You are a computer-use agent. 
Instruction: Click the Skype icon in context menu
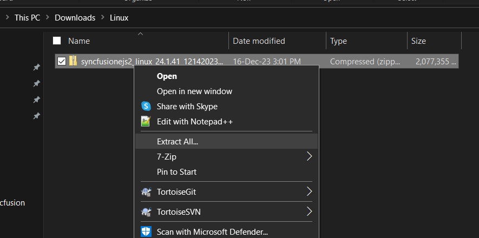click(146, 107)
